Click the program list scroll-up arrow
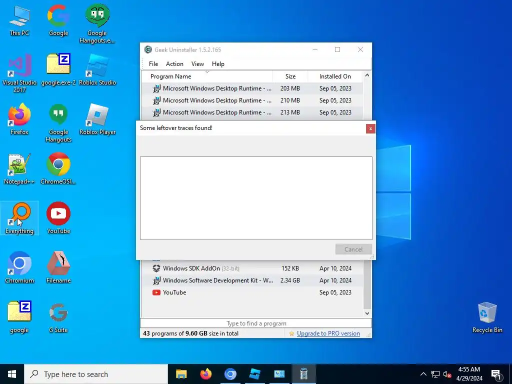Viewport: 512px width, 384px height. [367, 75]
